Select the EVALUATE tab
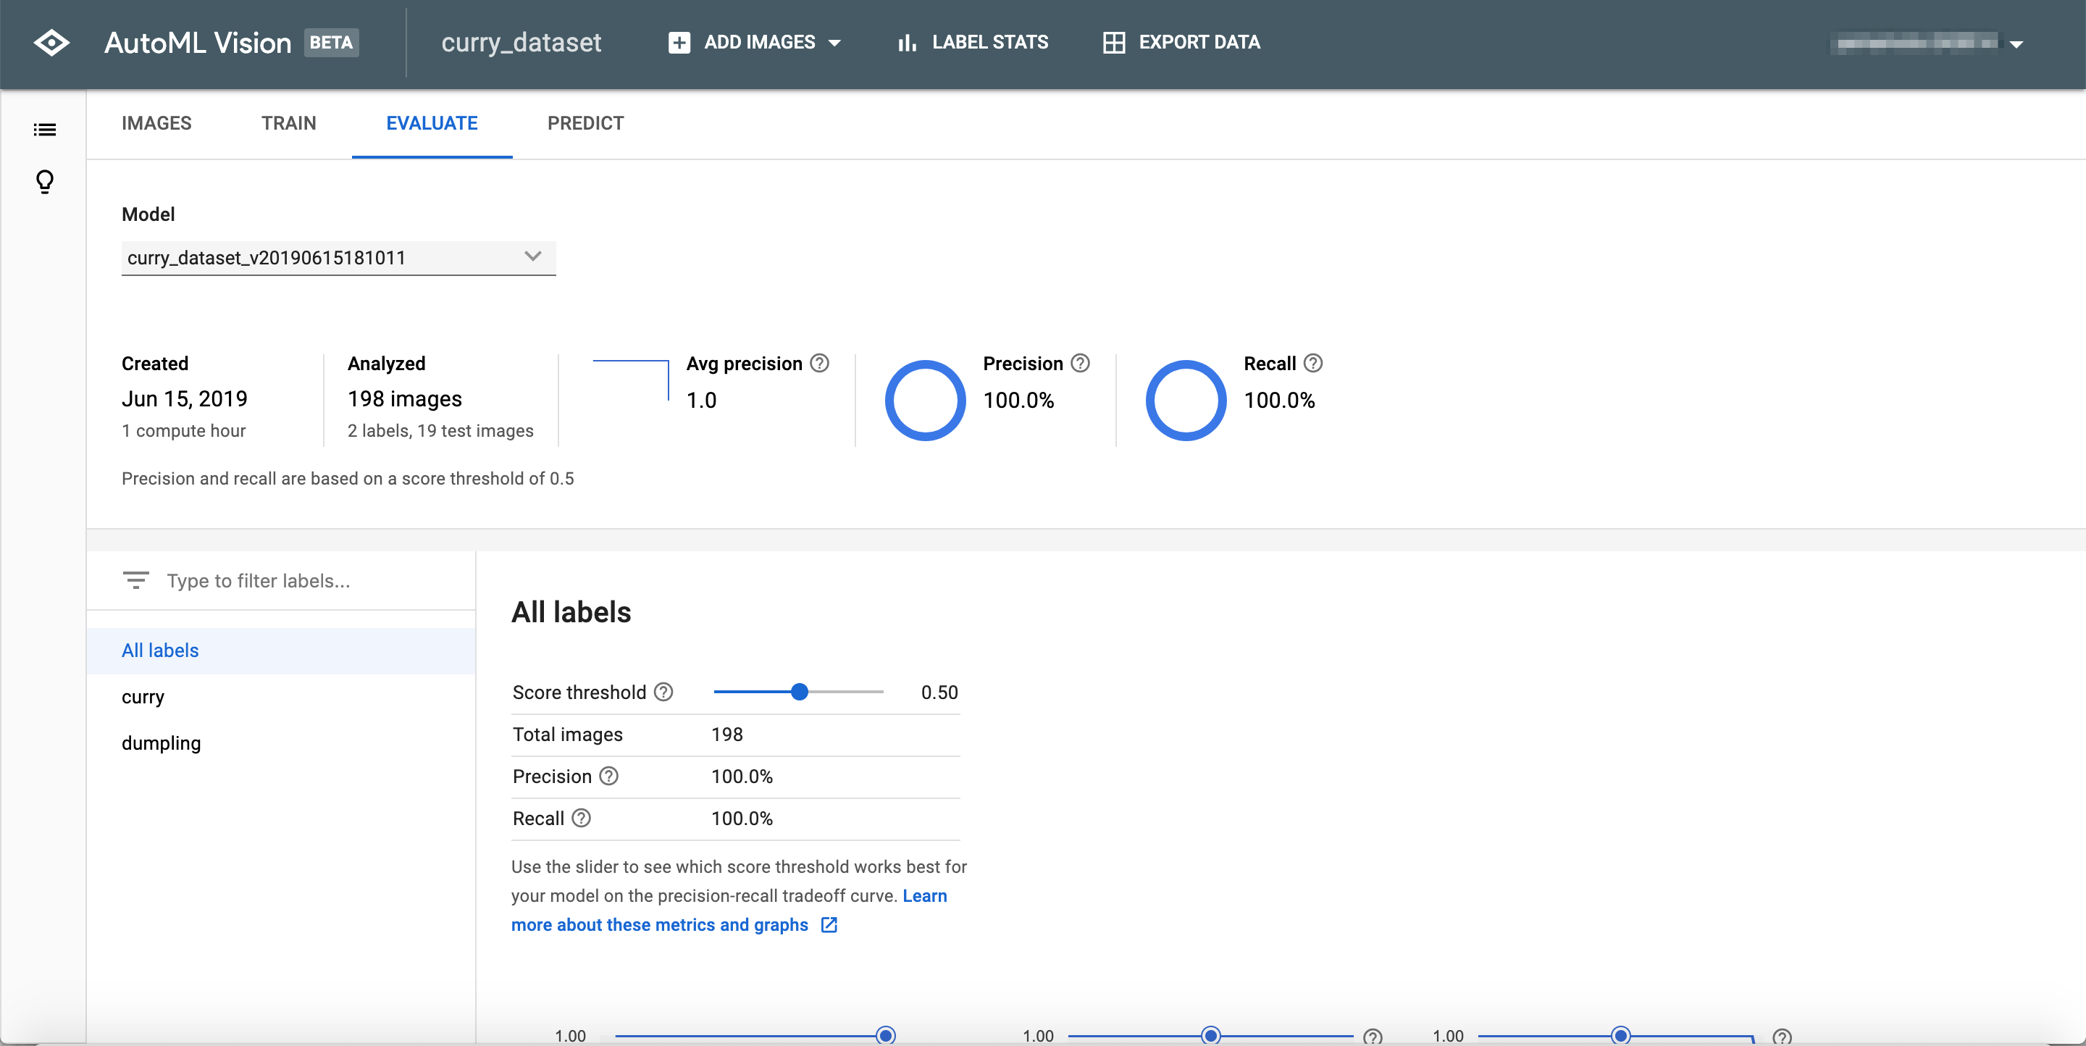Image resolution: width=2086 pixels, height=1046 pixels. point(432,123)
